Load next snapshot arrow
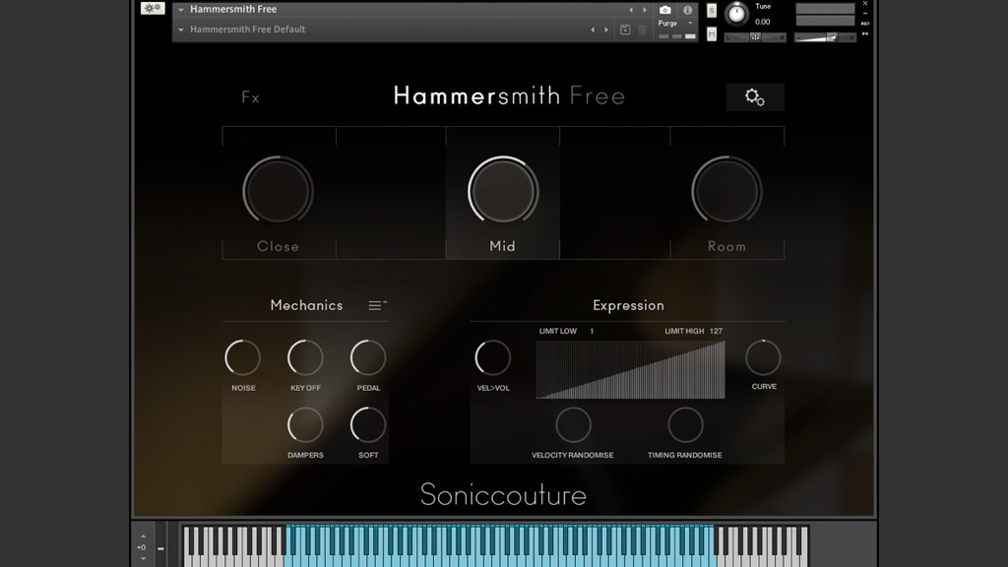 (606, 30)
